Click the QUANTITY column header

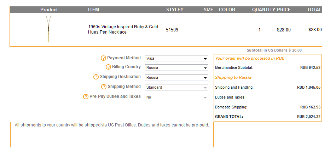(x=263, y=10)
